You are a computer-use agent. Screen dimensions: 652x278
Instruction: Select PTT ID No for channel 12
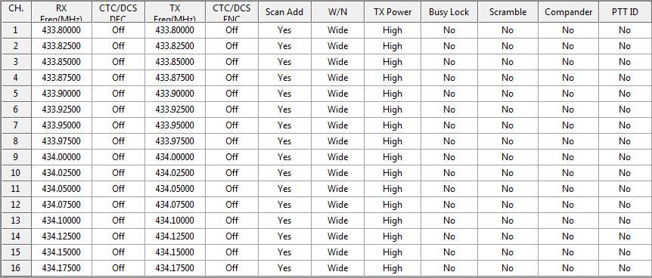point(625,205)
